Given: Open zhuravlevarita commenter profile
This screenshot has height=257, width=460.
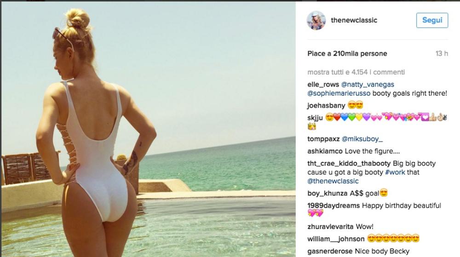Looking at the screenshot, I should click(330, 227).
